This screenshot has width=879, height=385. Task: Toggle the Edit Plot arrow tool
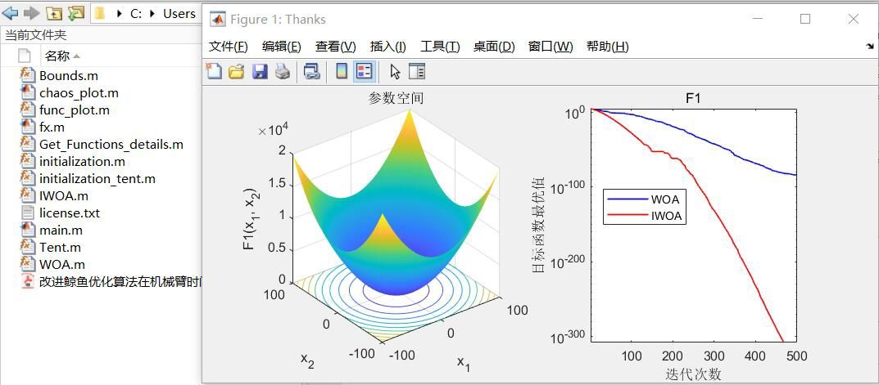[395, 71]
